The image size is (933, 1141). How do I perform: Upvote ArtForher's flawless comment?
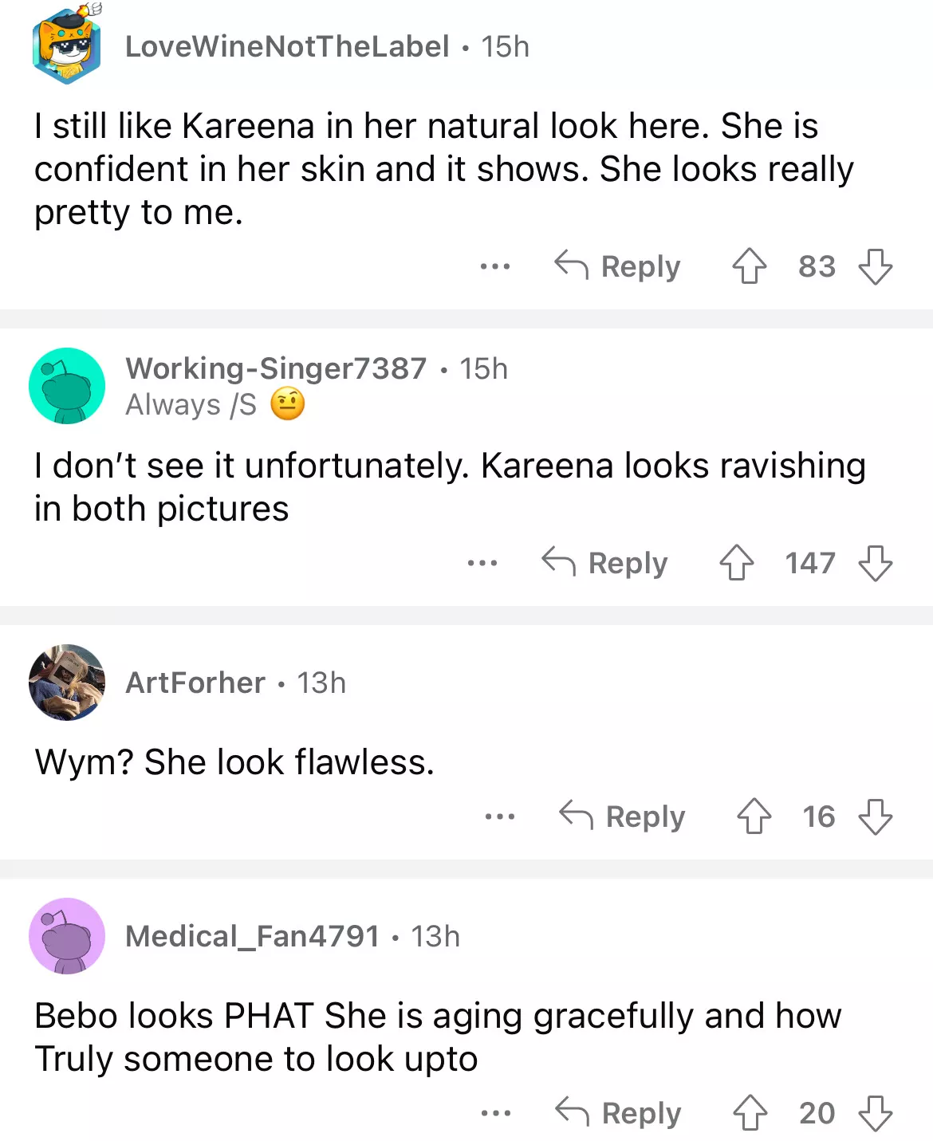[754, 816]
